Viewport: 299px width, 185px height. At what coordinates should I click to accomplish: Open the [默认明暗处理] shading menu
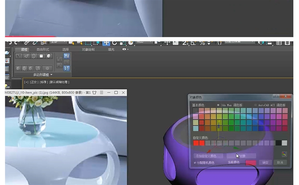click(59, 82)
